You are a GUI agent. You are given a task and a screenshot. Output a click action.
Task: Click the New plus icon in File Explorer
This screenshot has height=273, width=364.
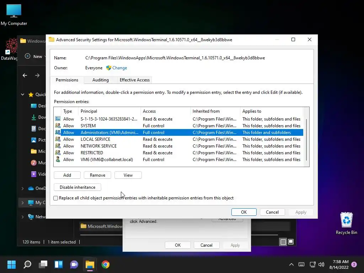[x=27, y=56]
